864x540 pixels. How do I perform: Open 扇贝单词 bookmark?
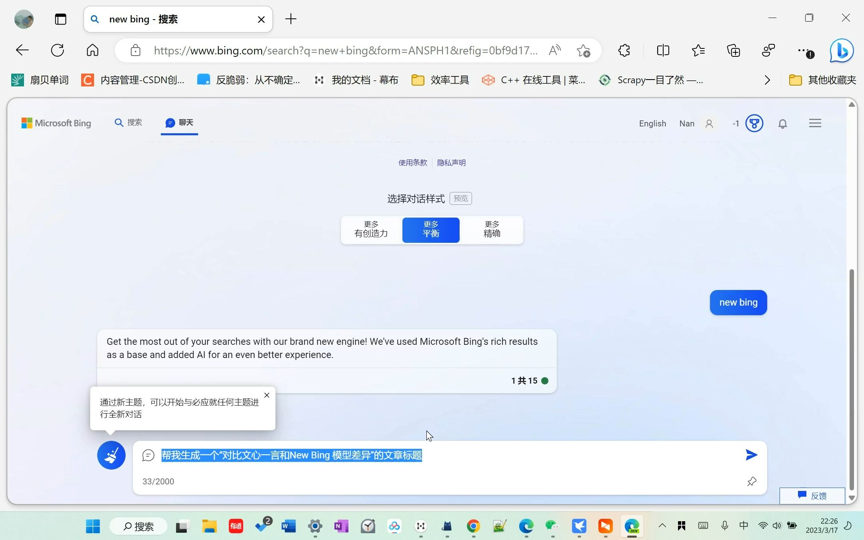point(40,80)
